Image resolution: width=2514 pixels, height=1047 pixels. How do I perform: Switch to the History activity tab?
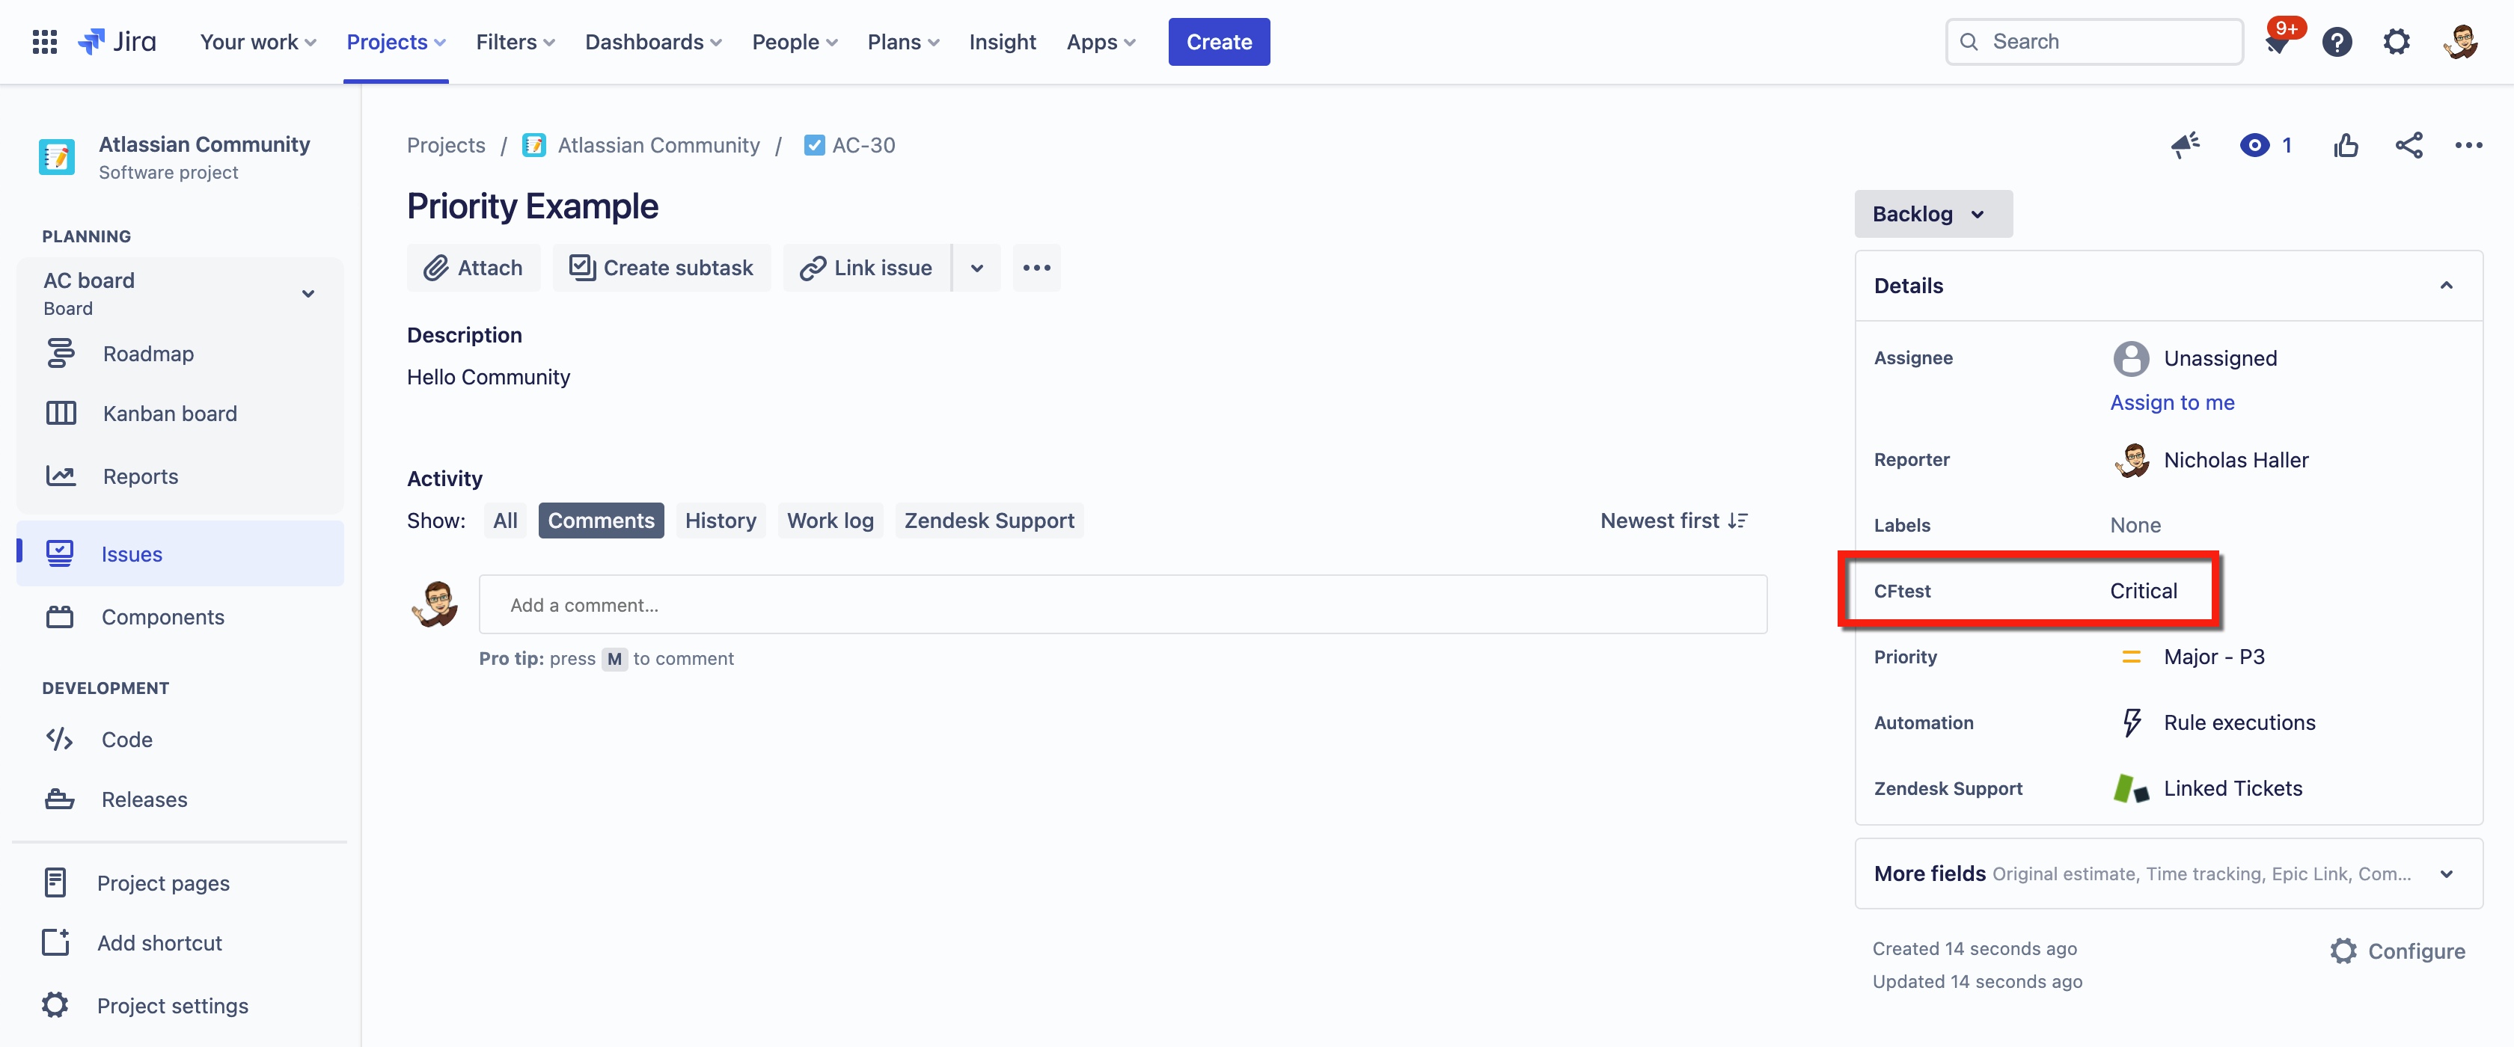[721, 520]
